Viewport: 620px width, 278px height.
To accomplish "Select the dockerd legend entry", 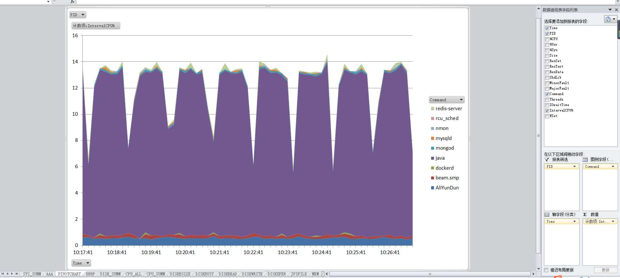I will coord(444,168).
